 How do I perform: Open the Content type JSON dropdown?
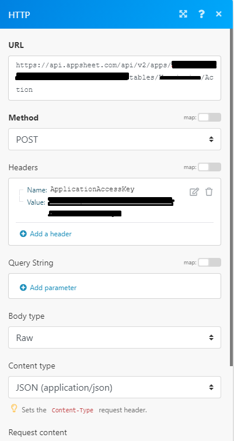click(114, 387)
